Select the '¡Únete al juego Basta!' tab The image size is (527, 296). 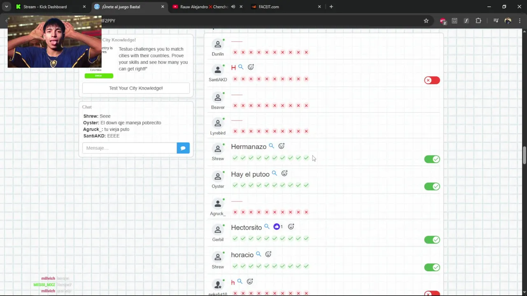(x=121, y=7)
